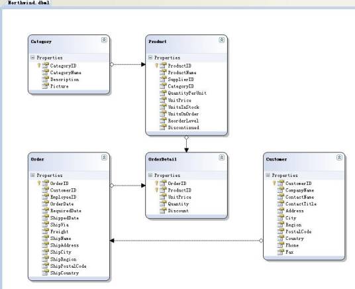Select the PostalCode property in Customer
This screenshot has width=355, height=289.
tap(299, 231)
